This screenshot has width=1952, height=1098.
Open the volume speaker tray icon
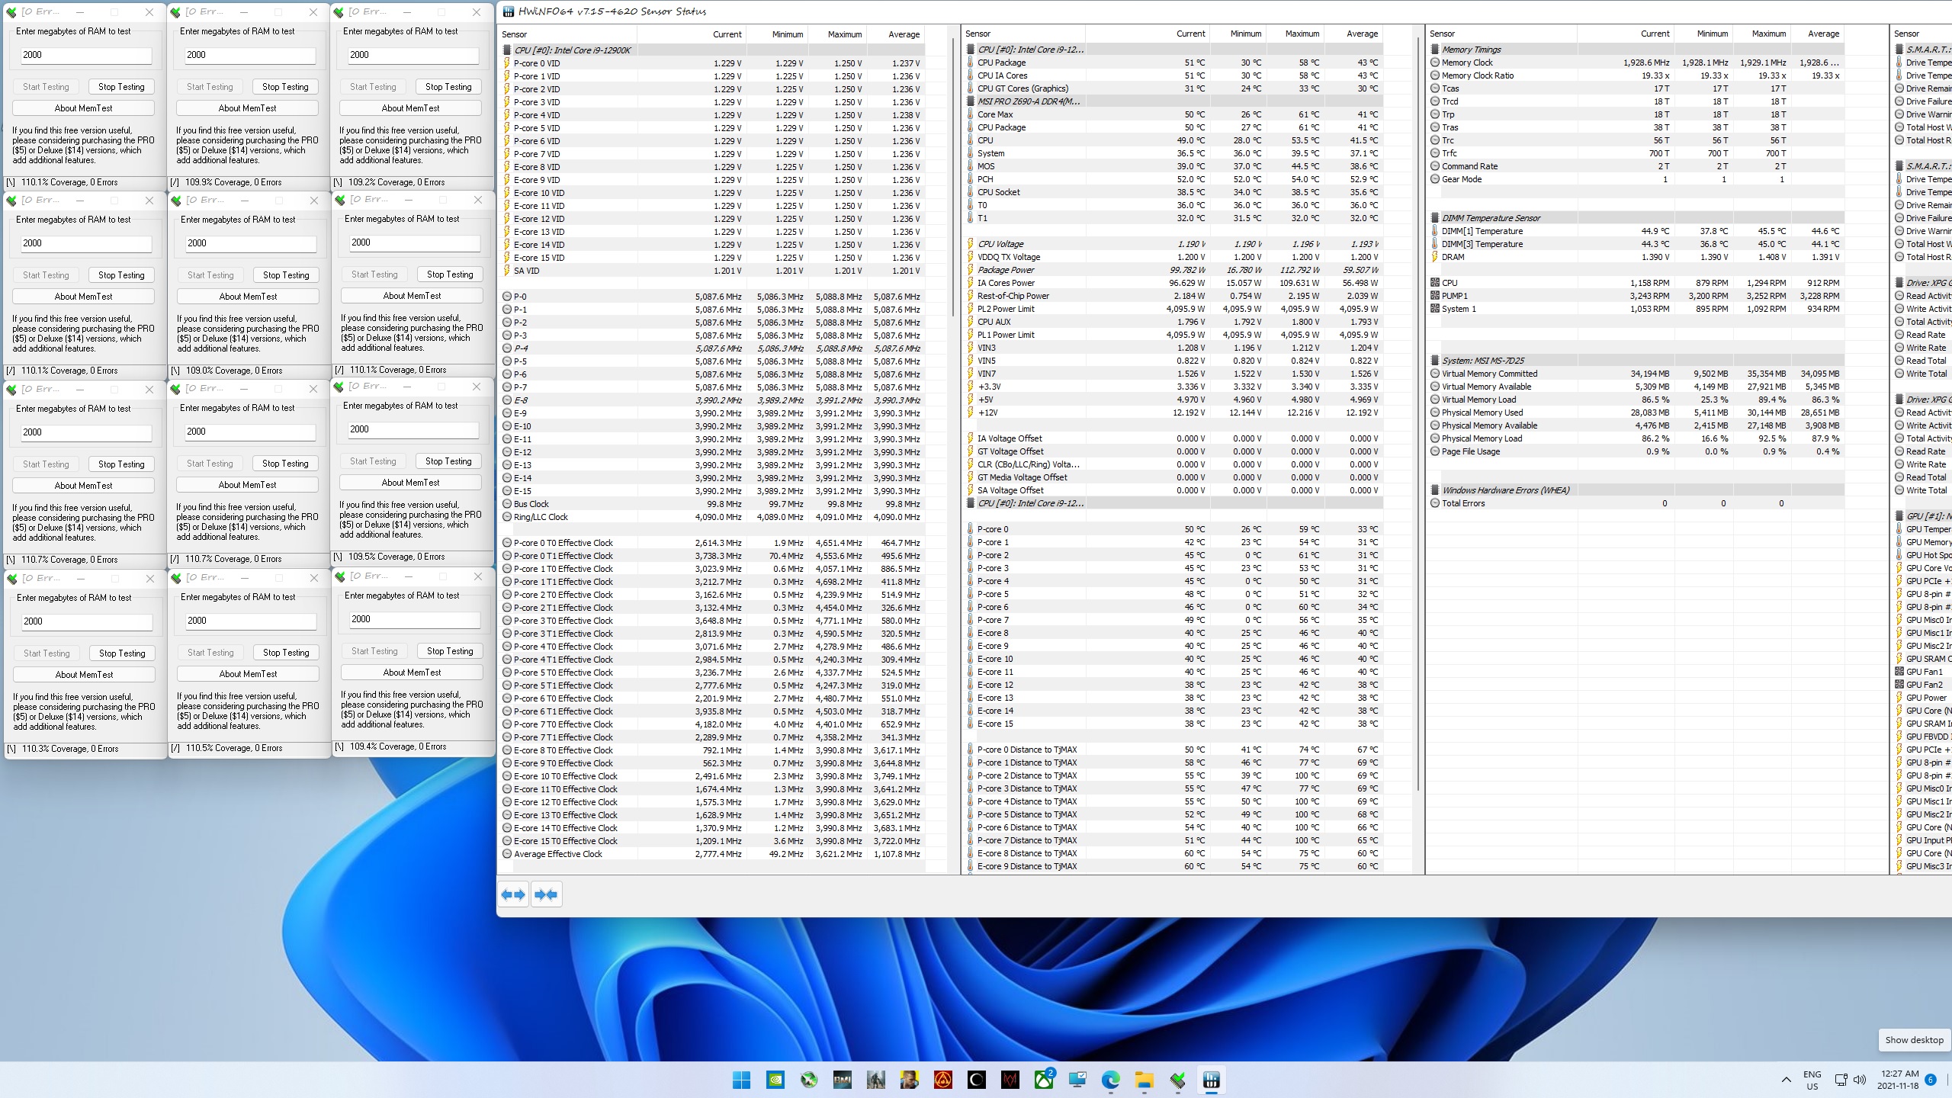1859,1080
